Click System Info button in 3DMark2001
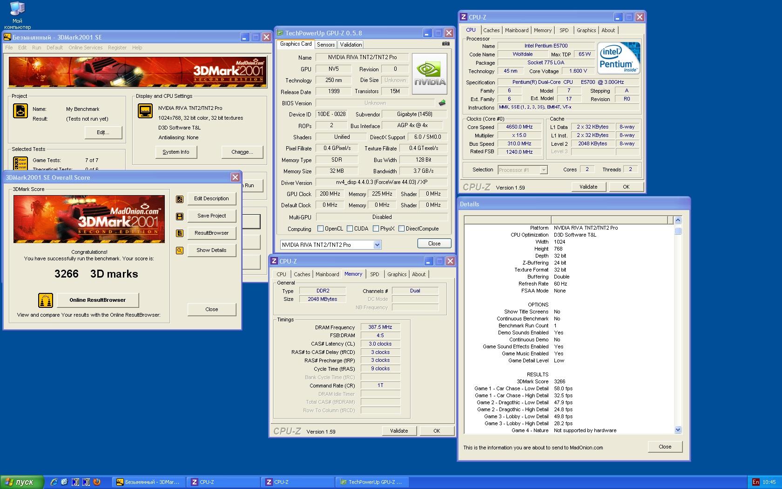This screenshot has width=782, height=489. point(176,152)
